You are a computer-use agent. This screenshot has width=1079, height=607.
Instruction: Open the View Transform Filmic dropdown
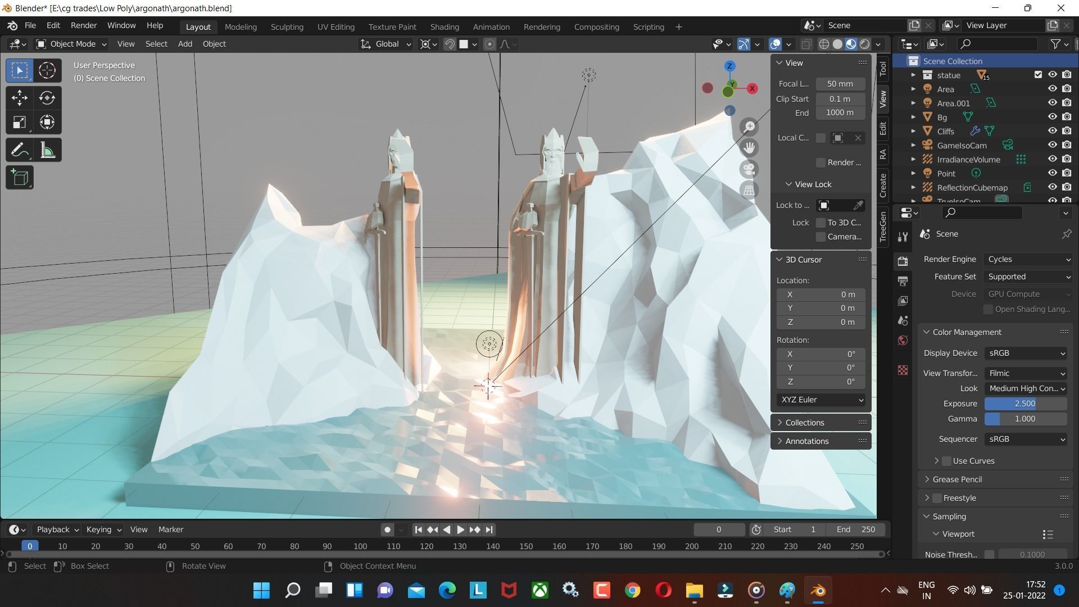pos(1026,373)
